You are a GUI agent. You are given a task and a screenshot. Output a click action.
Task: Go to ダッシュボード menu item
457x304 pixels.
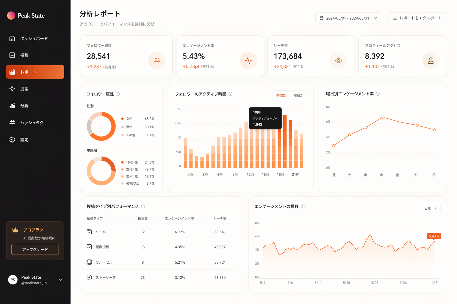35,38
